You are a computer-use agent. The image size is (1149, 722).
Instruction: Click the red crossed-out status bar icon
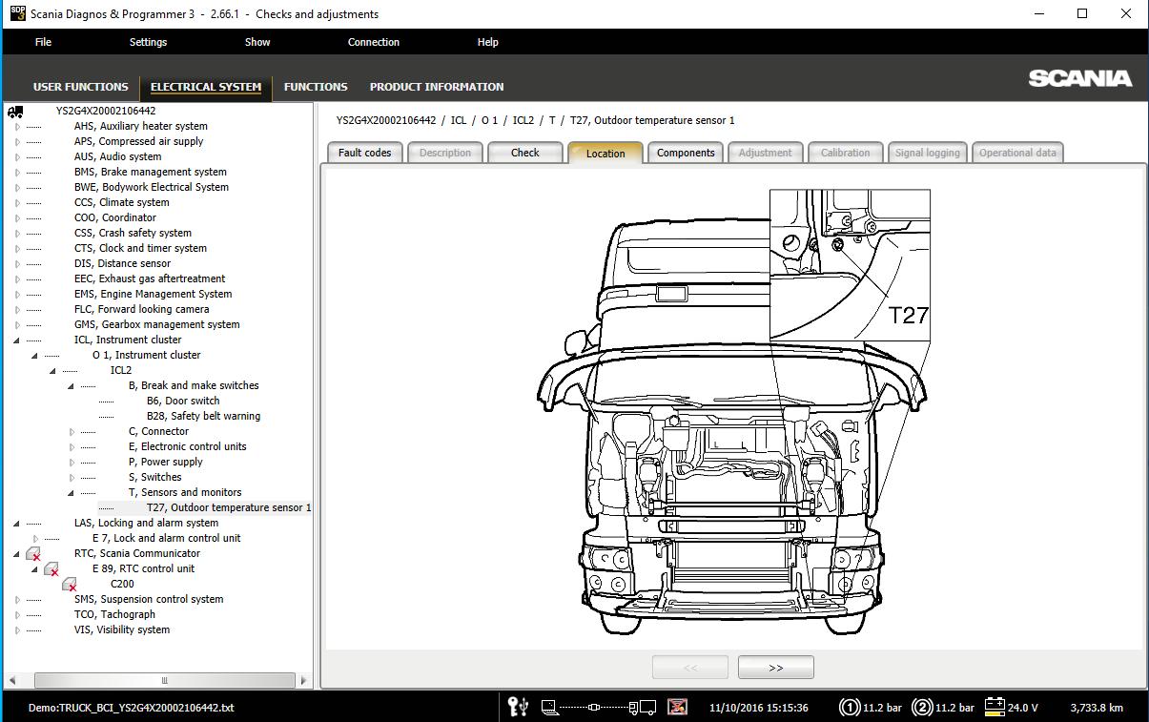677,707
